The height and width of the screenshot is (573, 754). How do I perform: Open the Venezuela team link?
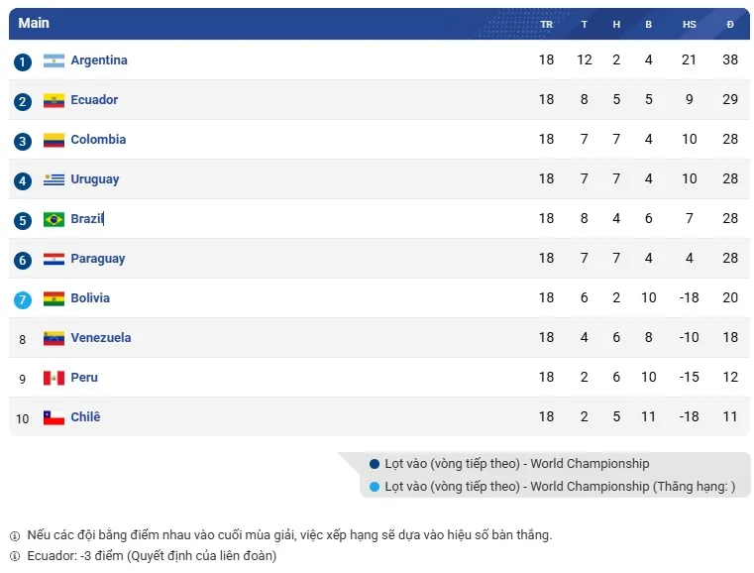[x=101, y=338]
